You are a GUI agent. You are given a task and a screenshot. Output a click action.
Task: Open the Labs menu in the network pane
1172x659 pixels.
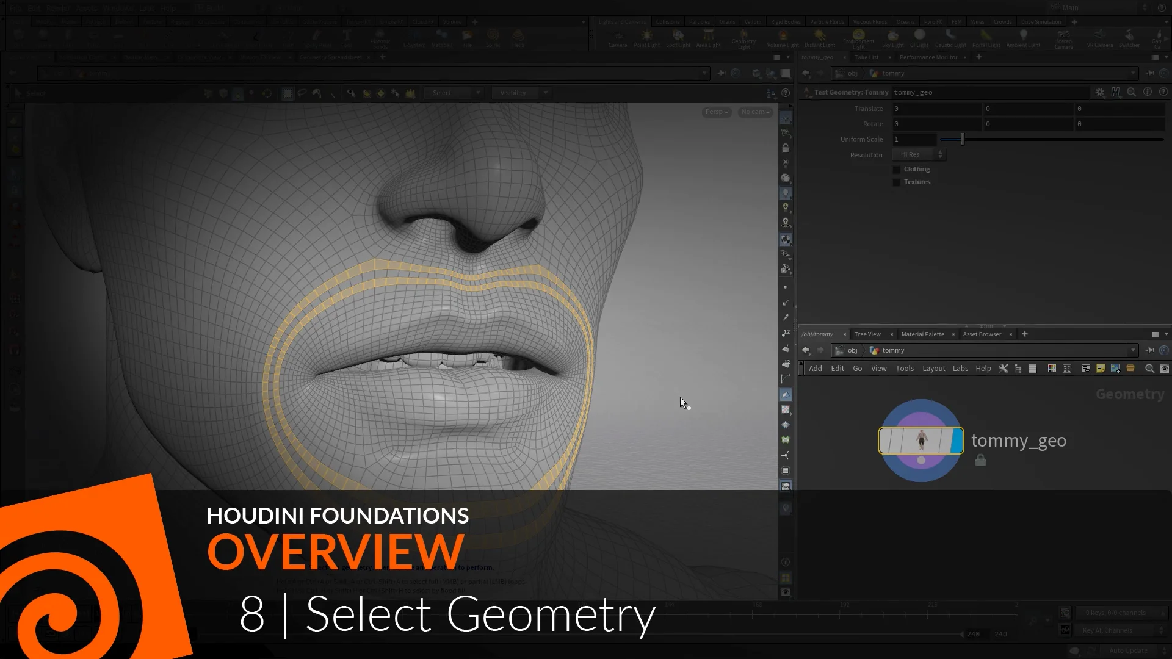coord(960,369)
